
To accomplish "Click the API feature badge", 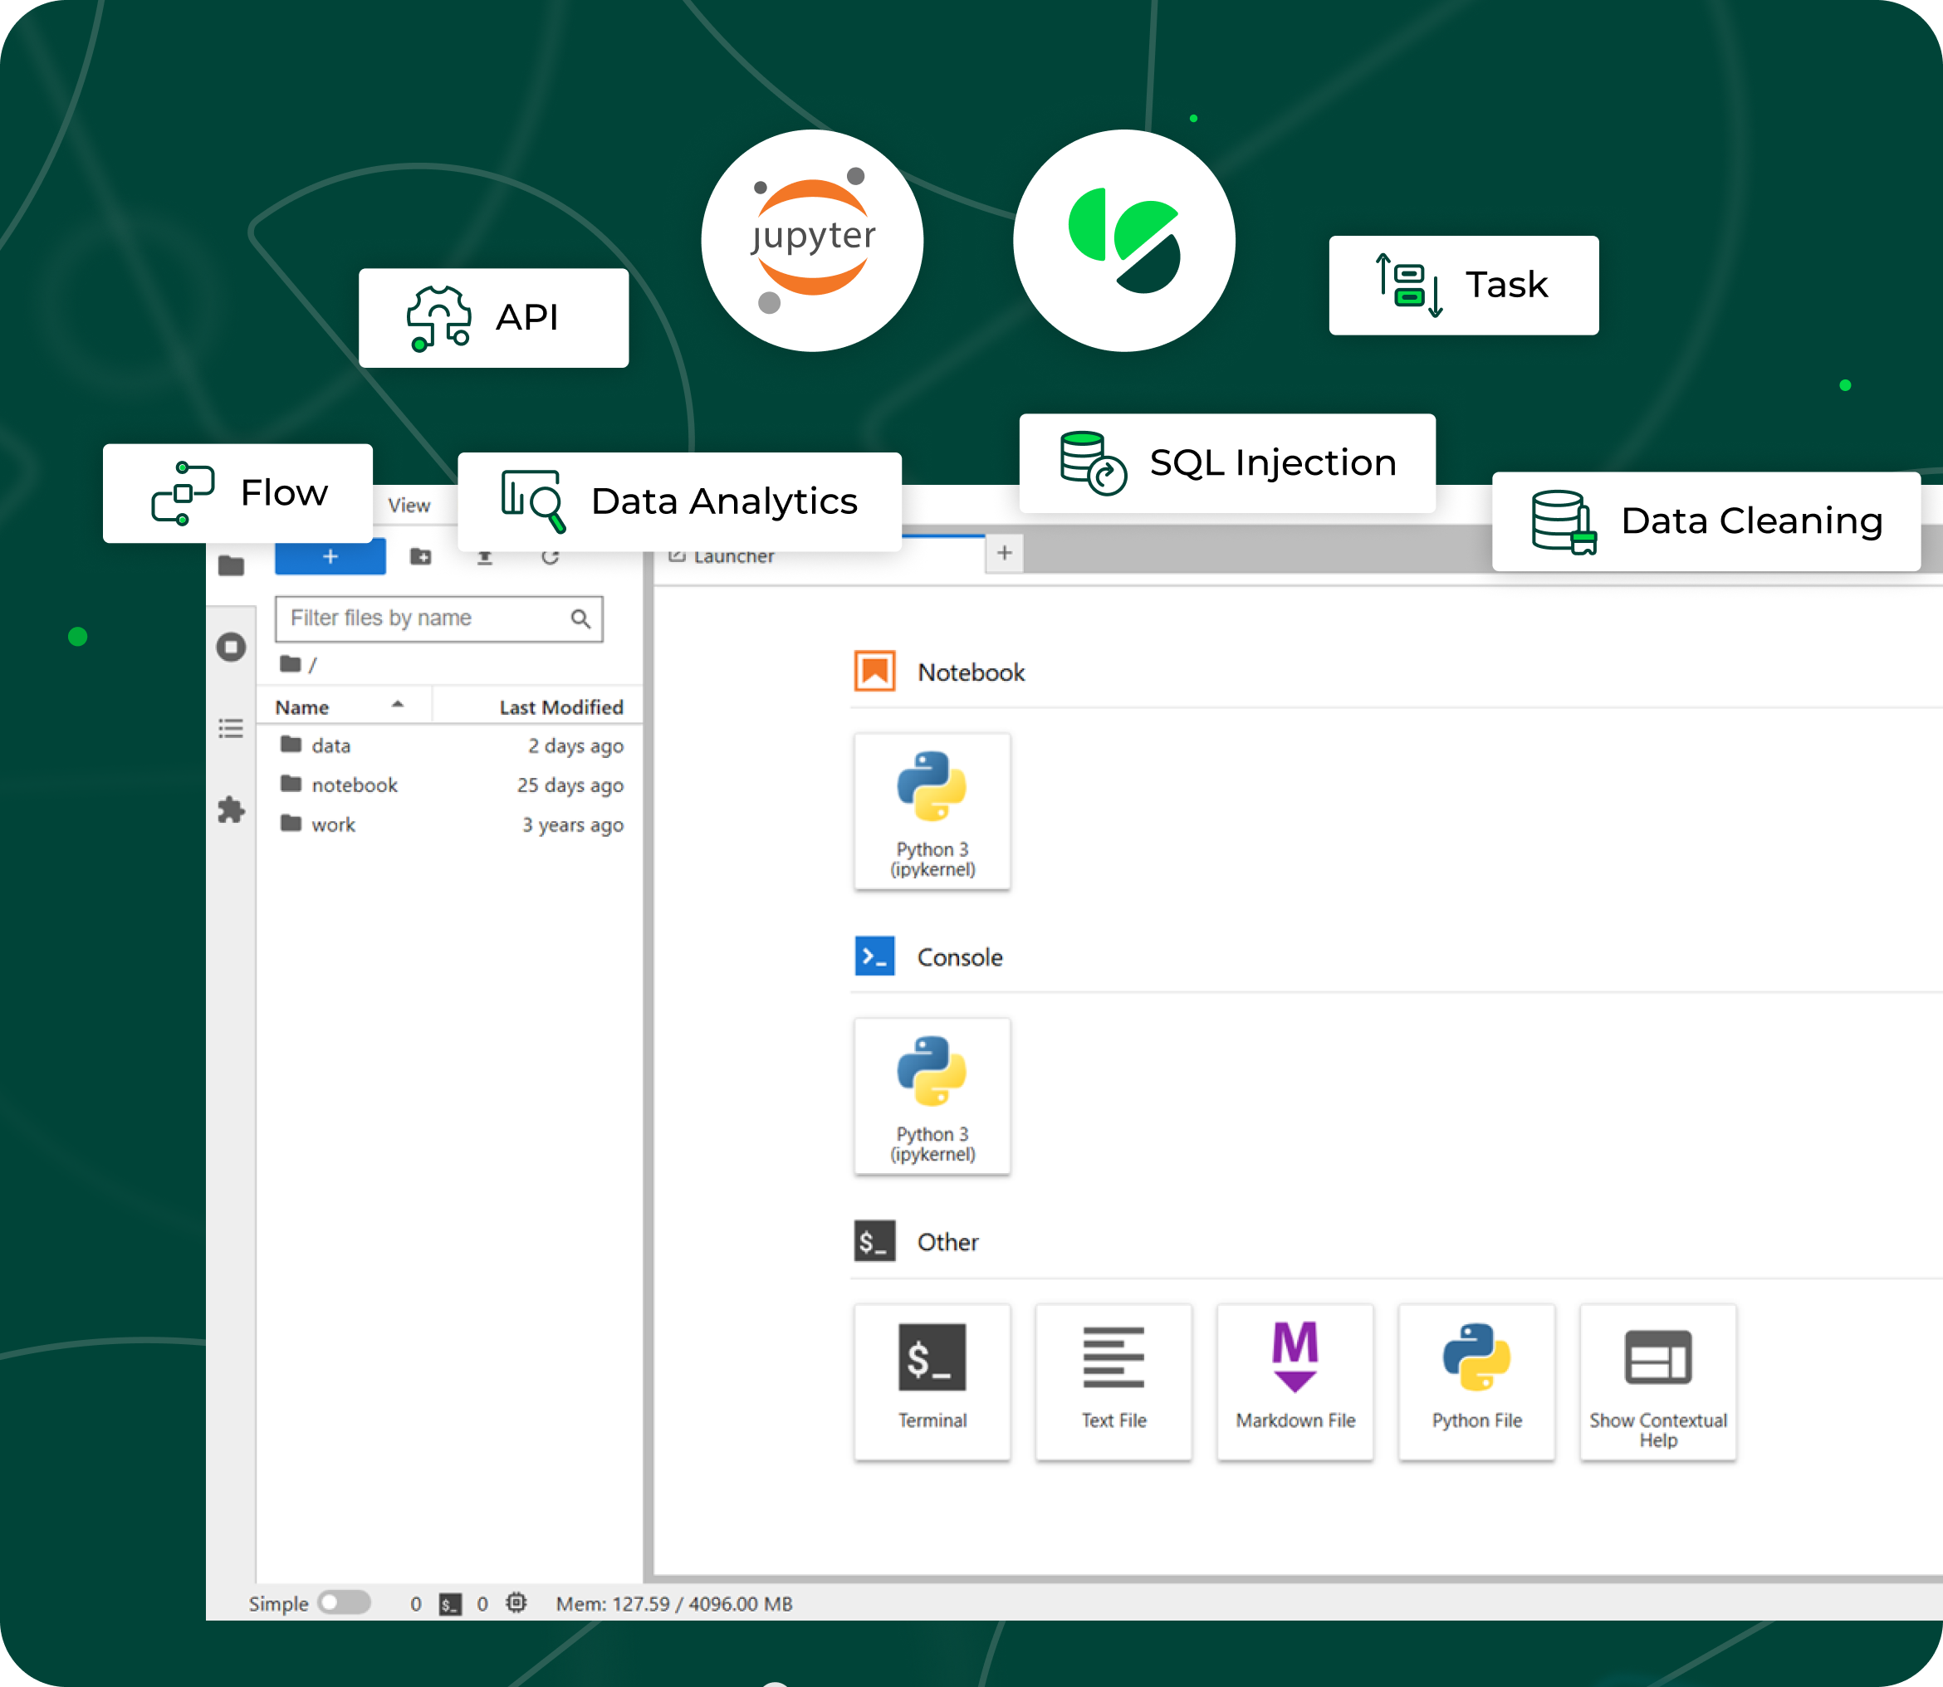I will pyautogui.click(x=493, y=318).
